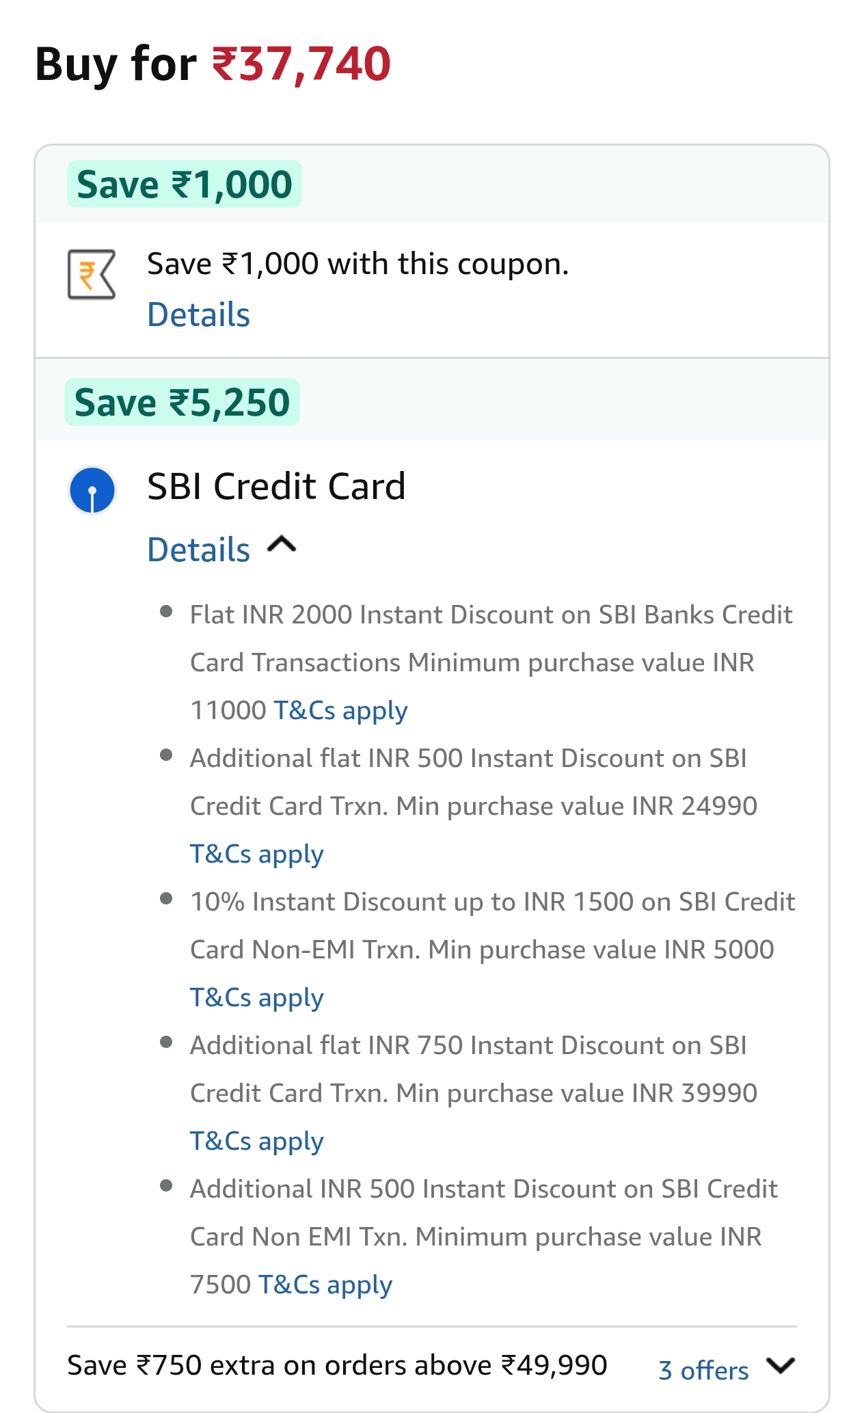Viewport: 864px width, 1413px height.
Task: Click the Buy for ₹37,740 price
Action: click(x=301, y=64)
